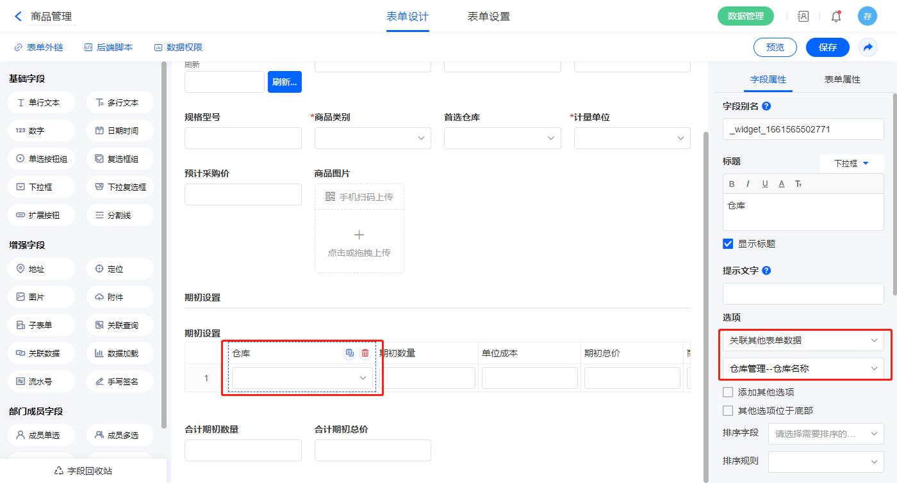897x483 pixels.
Task: Open the 关联其他表单数据 dropdown
Action: pos(803,341)
